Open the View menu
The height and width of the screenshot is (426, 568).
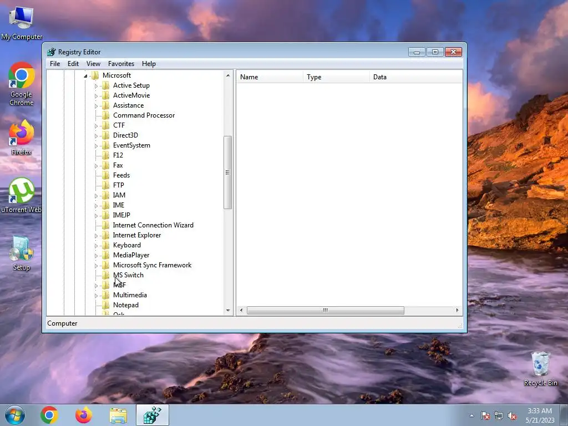point(93,64)
